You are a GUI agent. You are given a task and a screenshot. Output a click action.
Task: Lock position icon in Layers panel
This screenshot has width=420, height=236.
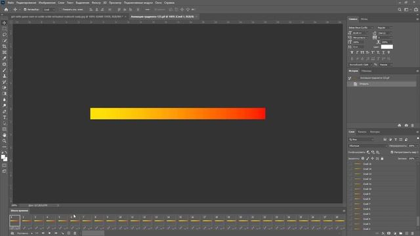click(x=372, y=159)
